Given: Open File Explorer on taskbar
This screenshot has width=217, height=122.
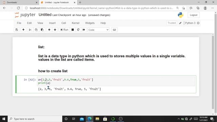Looking at the screenshot, I should (x=97, y=119).
